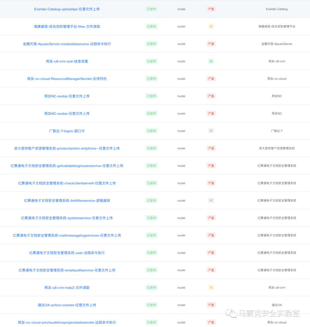
Task: Click 严重 tag in 金蝶天燕 createdatasource row
Action: pos(211,44)
